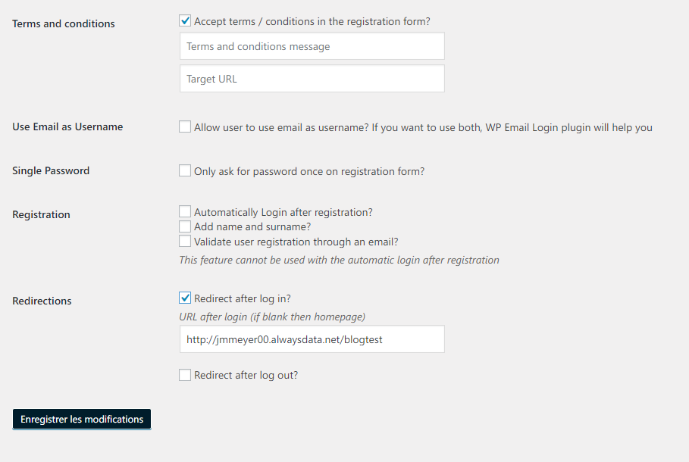
Task: Click the Redirections section heading
Action: pos(42,301)
